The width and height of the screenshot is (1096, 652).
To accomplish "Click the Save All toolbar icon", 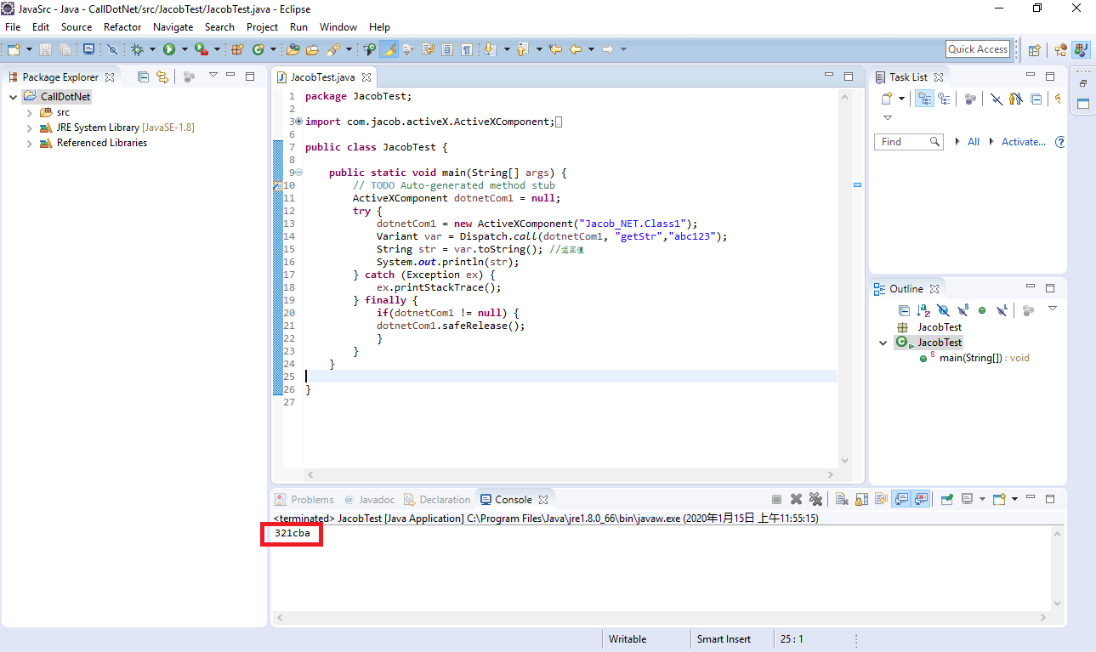I will pyautogui.click(x=65, y=50).
